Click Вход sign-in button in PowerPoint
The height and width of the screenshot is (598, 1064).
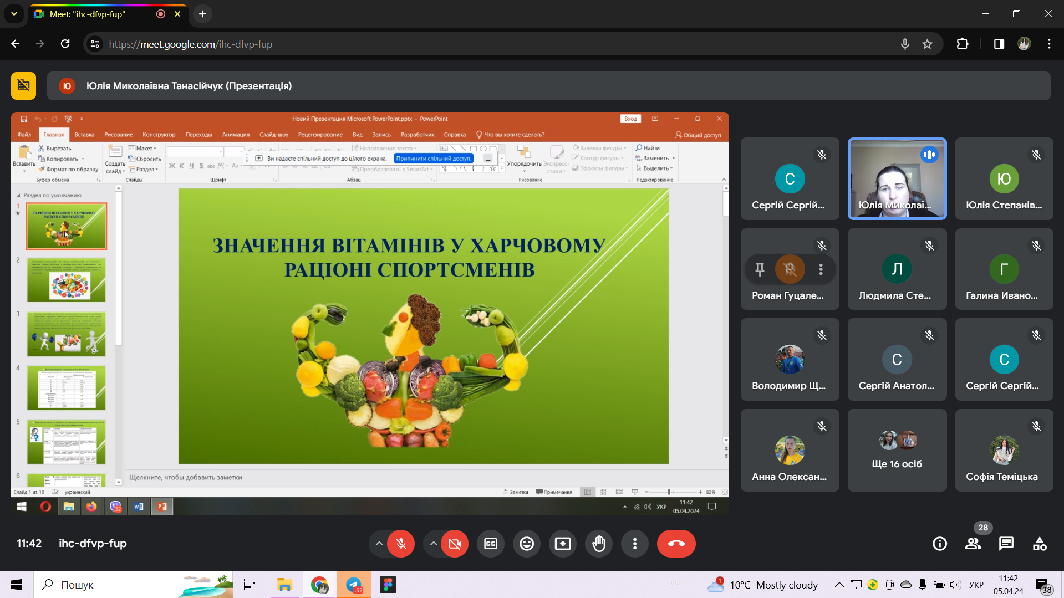(630, 119)
